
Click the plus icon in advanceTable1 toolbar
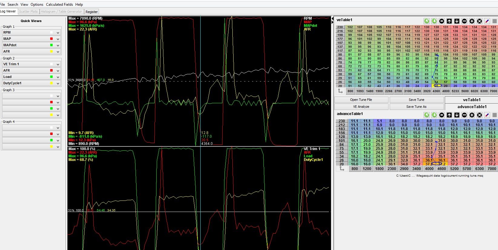[472, 115]
